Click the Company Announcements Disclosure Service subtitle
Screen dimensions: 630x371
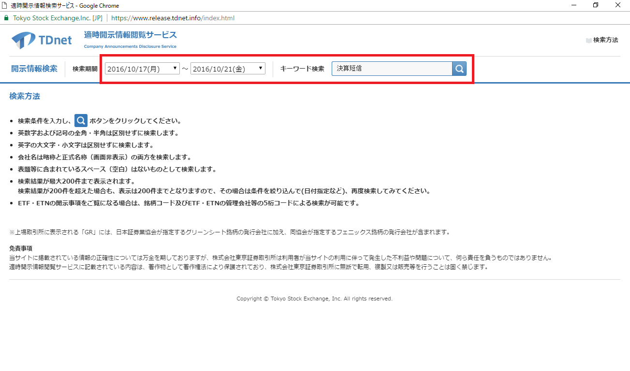tap(130, 46)
